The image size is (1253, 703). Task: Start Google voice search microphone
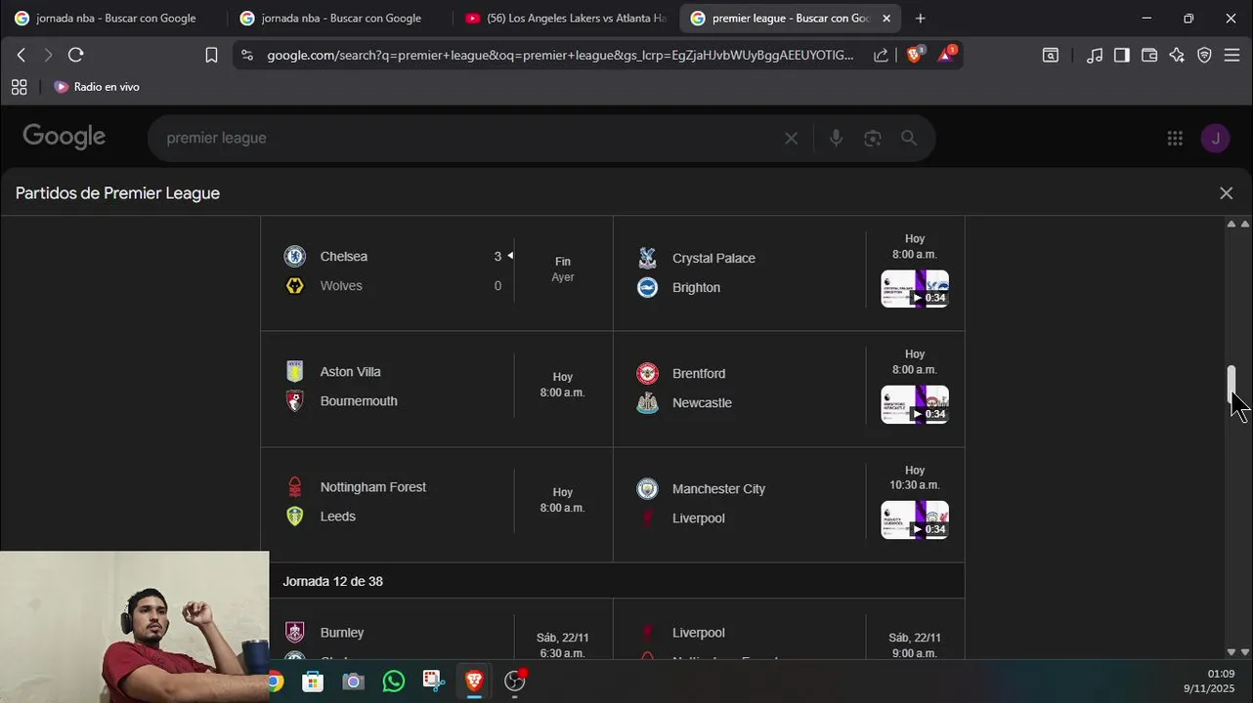tap(836, 139)
